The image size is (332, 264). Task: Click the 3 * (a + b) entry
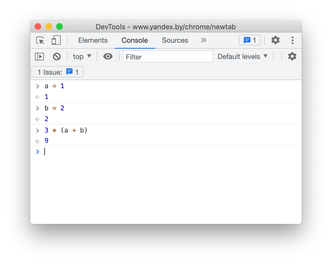tap(66, 130)
